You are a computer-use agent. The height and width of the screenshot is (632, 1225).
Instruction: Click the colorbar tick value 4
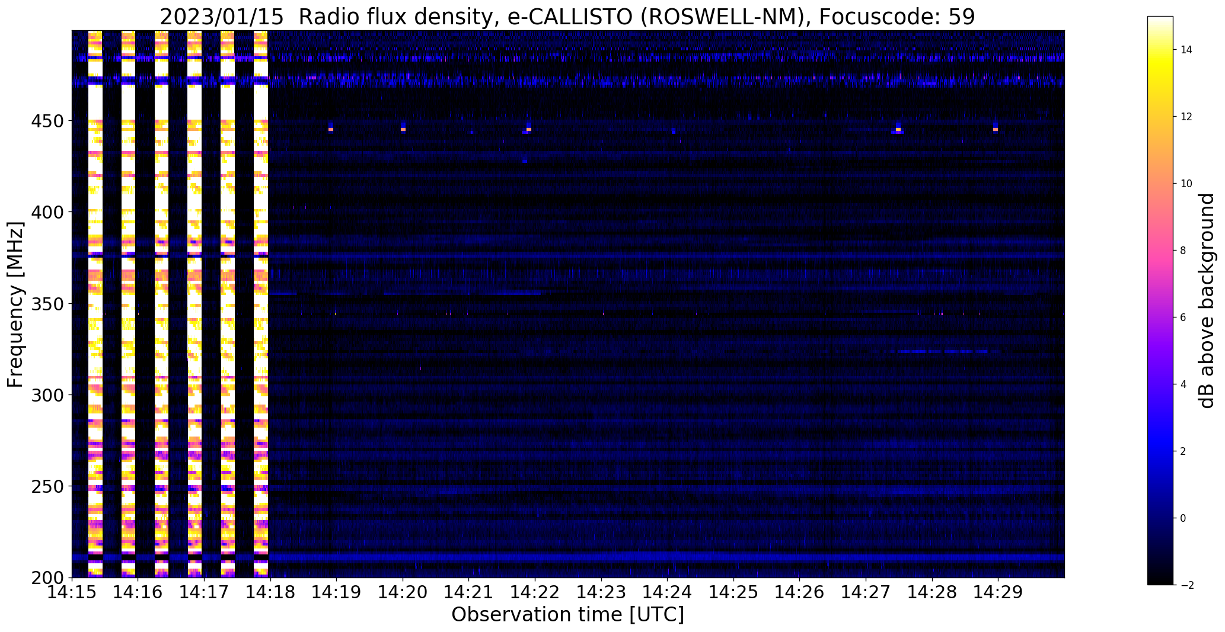(1183, 384)
